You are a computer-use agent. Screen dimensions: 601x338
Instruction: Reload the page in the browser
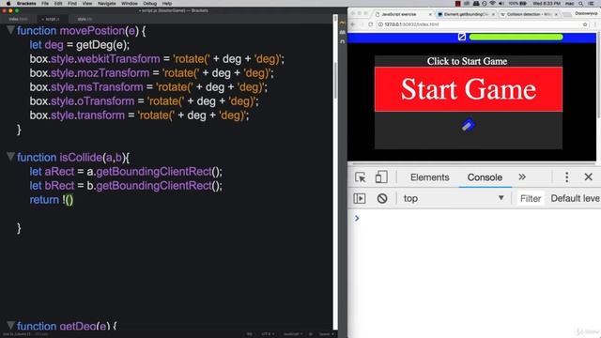(370, 24)
